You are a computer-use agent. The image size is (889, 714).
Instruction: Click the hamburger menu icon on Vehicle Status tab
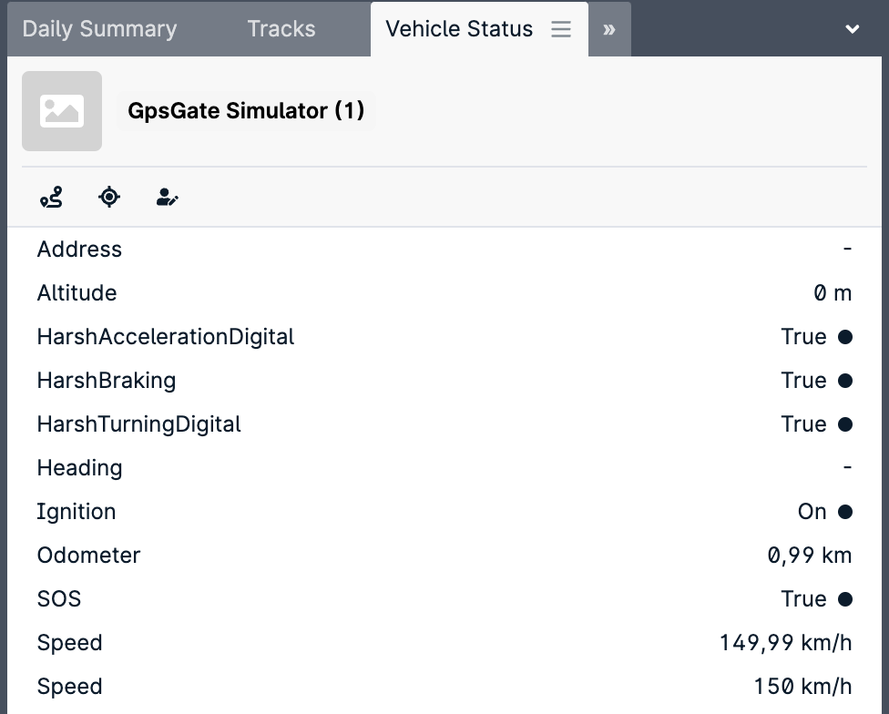click(560, 28)
